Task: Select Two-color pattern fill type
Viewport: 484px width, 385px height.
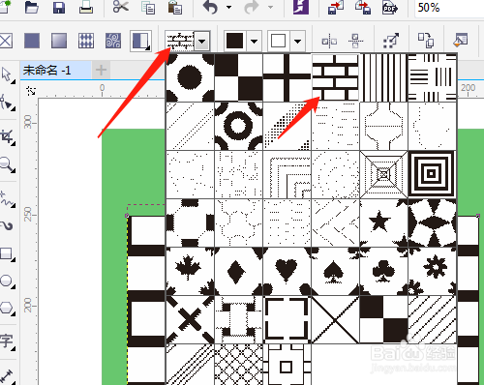Action: click(x=140, y=41)
